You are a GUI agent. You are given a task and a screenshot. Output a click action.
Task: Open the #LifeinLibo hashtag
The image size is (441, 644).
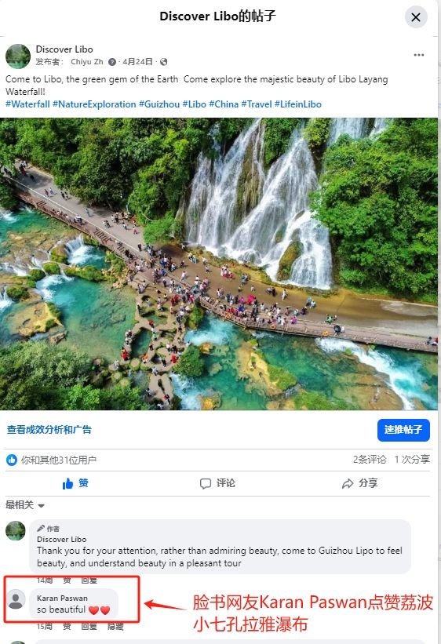pos(298,104)
